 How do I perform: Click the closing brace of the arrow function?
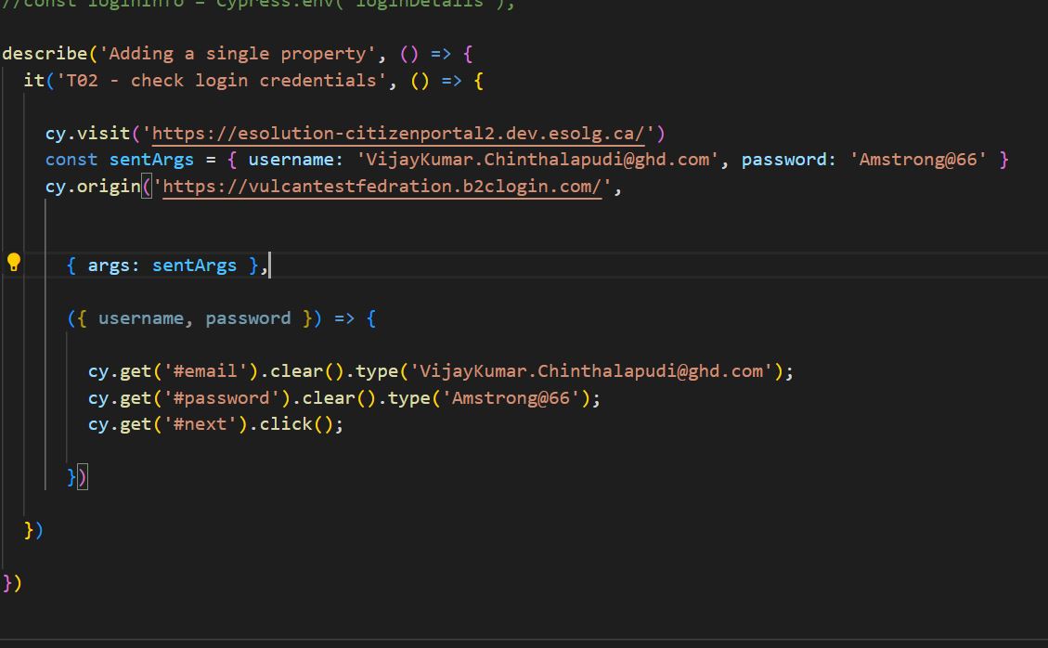[x=71, y=476]
